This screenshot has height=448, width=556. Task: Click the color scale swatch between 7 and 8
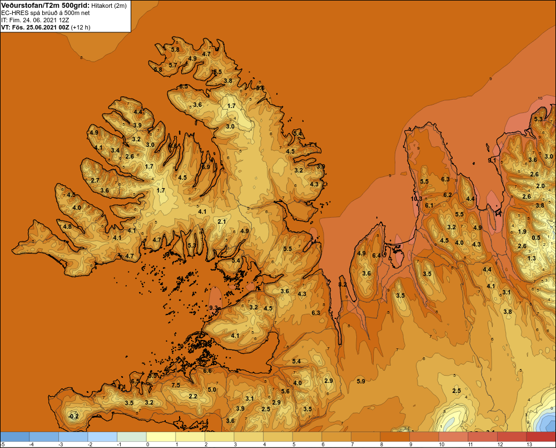click(x=366, y=437)
